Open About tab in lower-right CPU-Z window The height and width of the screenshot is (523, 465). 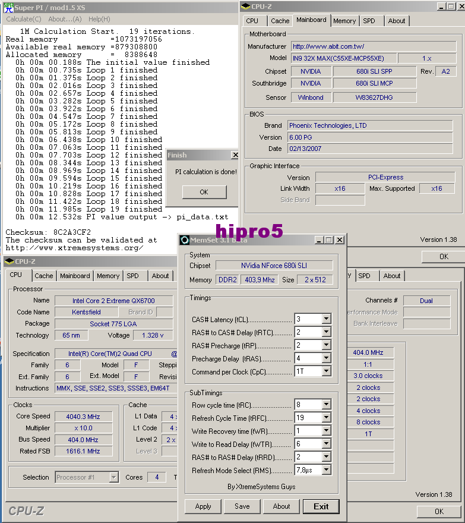[392, 276]
